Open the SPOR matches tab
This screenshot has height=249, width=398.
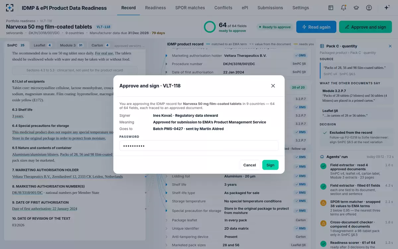[190, 8]
